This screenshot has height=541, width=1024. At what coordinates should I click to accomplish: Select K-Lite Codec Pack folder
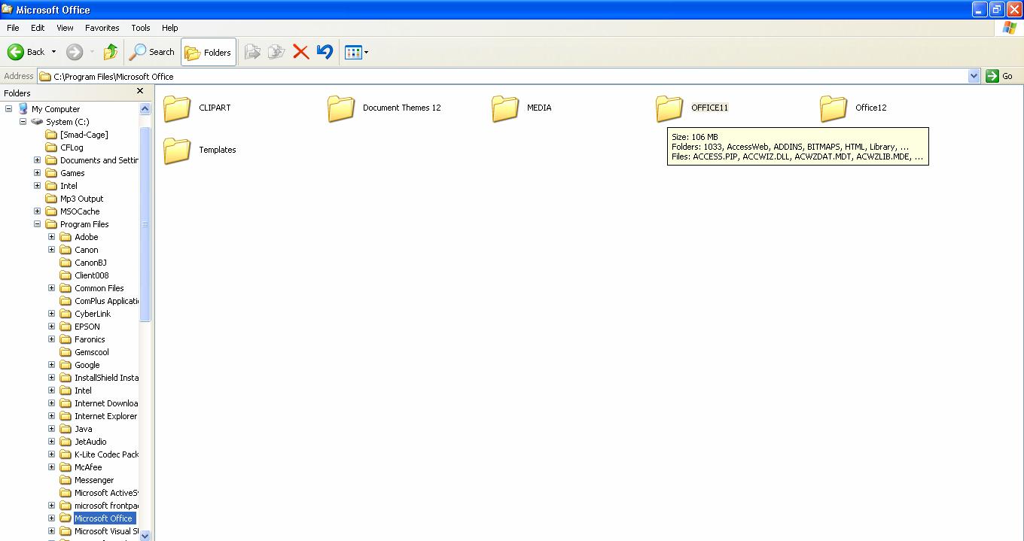coord(106,454)
